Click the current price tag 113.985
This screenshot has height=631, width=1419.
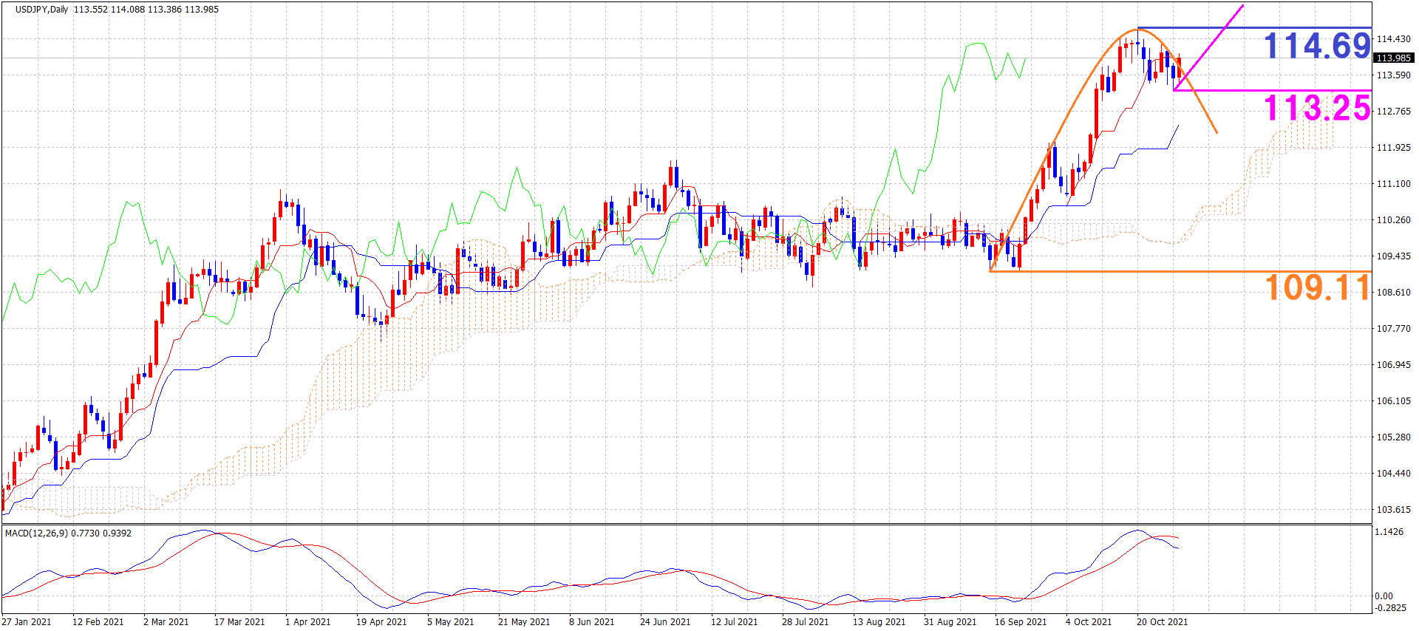(x=1393, y=58)
